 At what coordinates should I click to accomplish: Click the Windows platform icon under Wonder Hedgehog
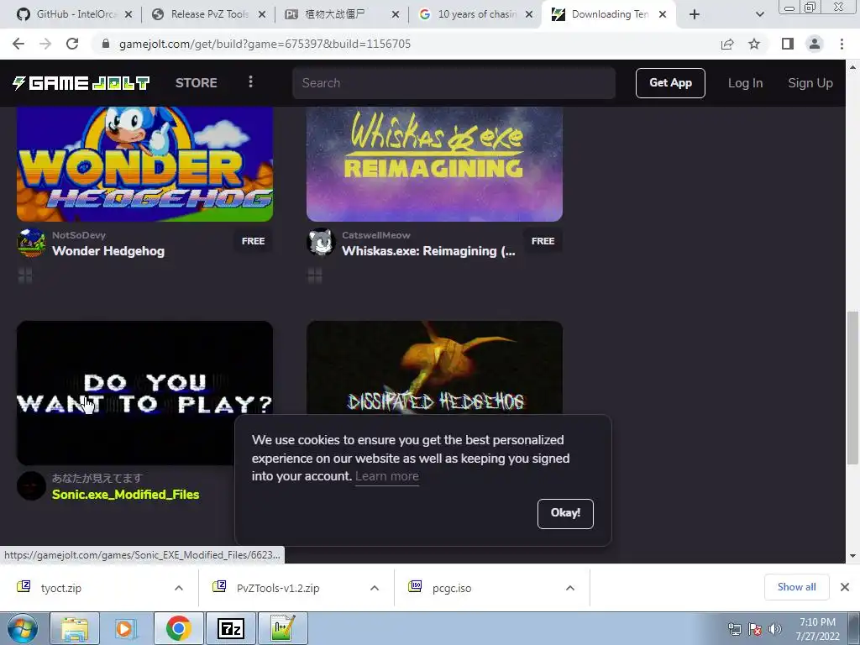coord(25,275)
